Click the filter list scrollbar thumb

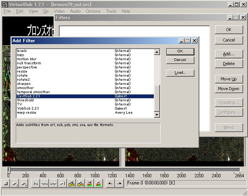157,98
